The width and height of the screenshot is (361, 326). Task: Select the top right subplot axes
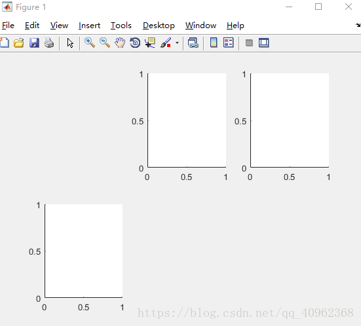click(x=290, y=120)
